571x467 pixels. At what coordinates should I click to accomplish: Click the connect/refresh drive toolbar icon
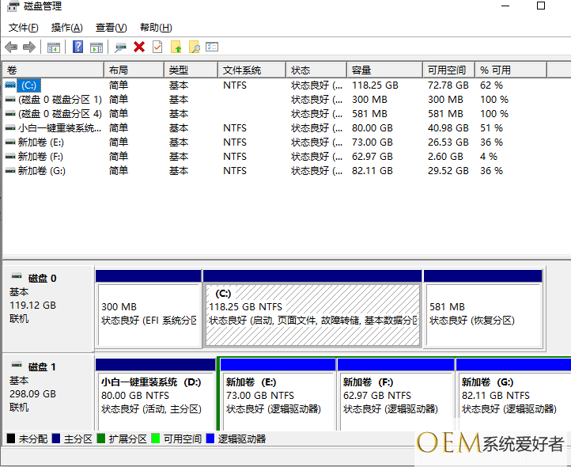coord(121,47)
